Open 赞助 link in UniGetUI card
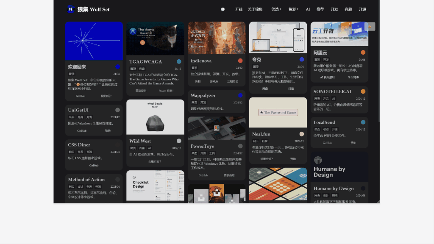 [x=108, y=130]
